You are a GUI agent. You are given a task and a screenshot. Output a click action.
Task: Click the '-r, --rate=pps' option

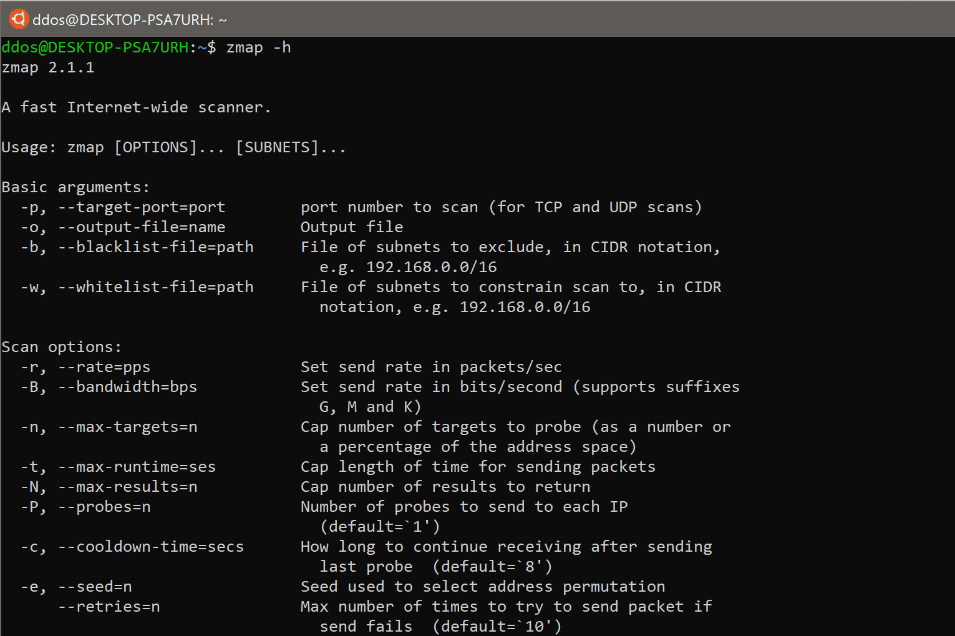(85, 367)
